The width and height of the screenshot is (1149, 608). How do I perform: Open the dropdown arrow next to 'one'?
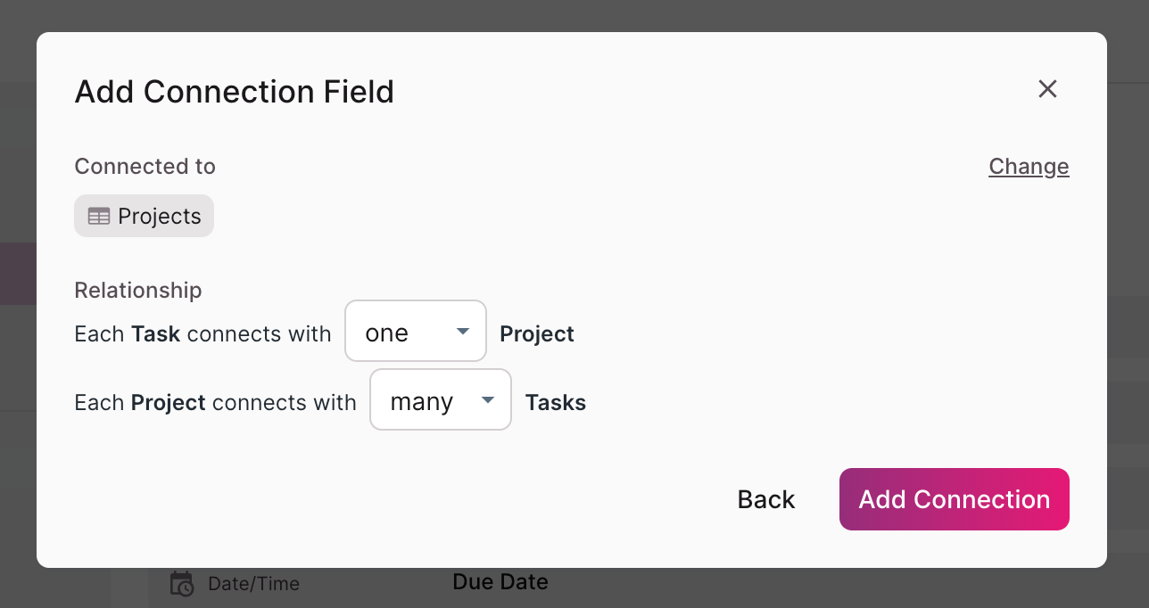coord(463,330)
